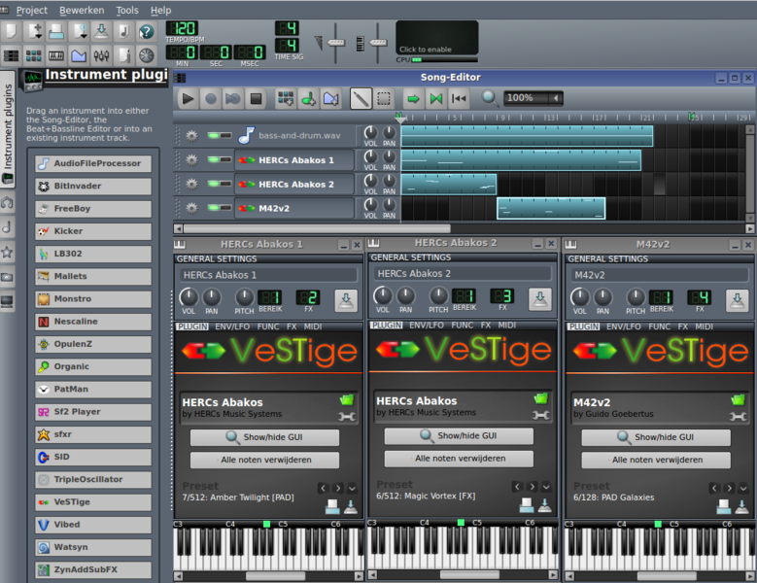Image resolution: width=757 pixels, height=583 pixels.
Task: Open the My samples sidebar tab icon
Action: [7, 226]
